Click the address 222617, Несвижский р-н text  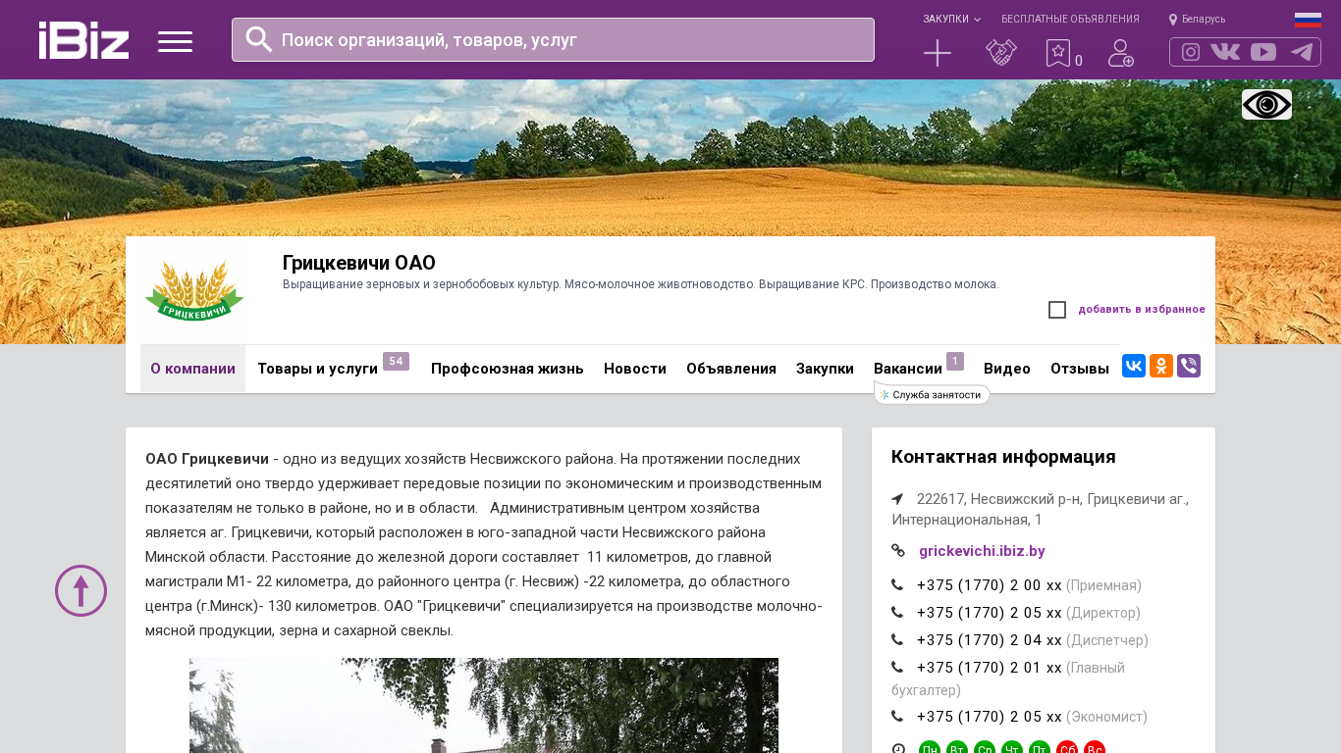tap(1040, 509)
